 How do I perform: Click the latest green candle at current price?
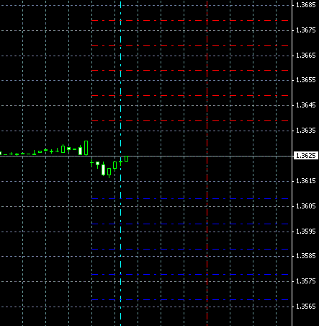point(127,159)
